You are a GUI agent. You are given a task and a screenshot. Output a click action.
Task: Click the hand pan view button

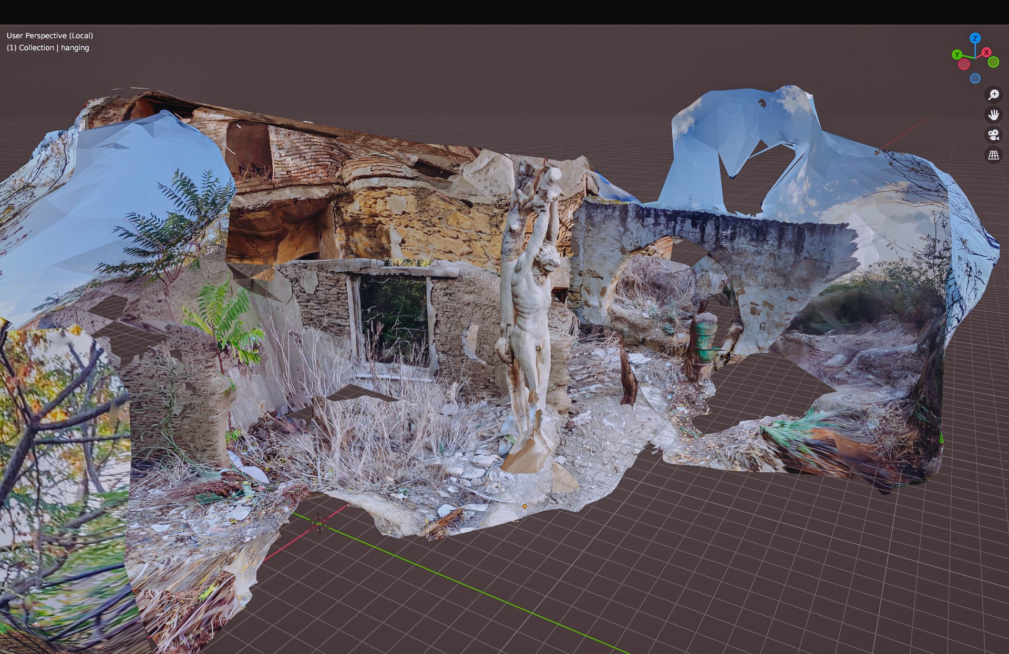point(993,115)
